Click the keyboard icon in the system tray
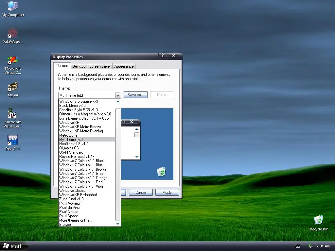This screenshot has height=251, width=335. pos(298,246)
